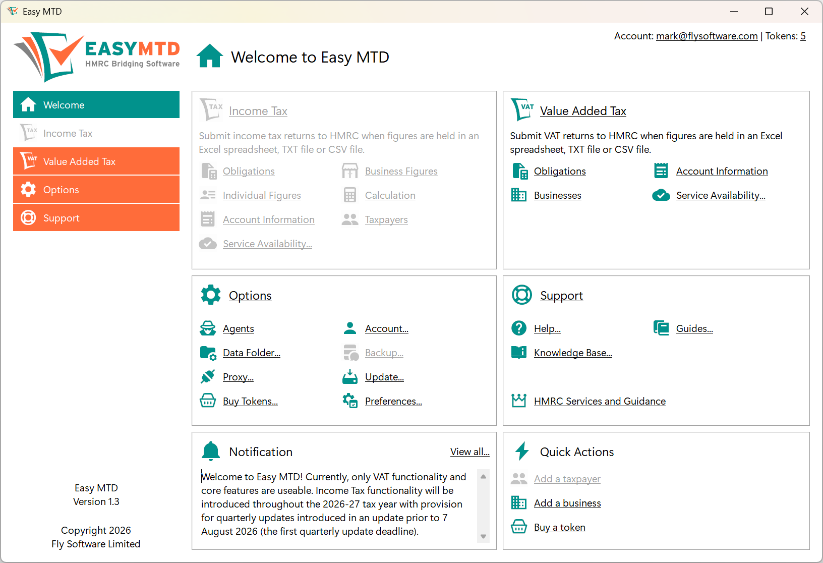Open the Buy Tokens link
The height and width of the screenshot is (563, 823).
(x=250, y=401)
